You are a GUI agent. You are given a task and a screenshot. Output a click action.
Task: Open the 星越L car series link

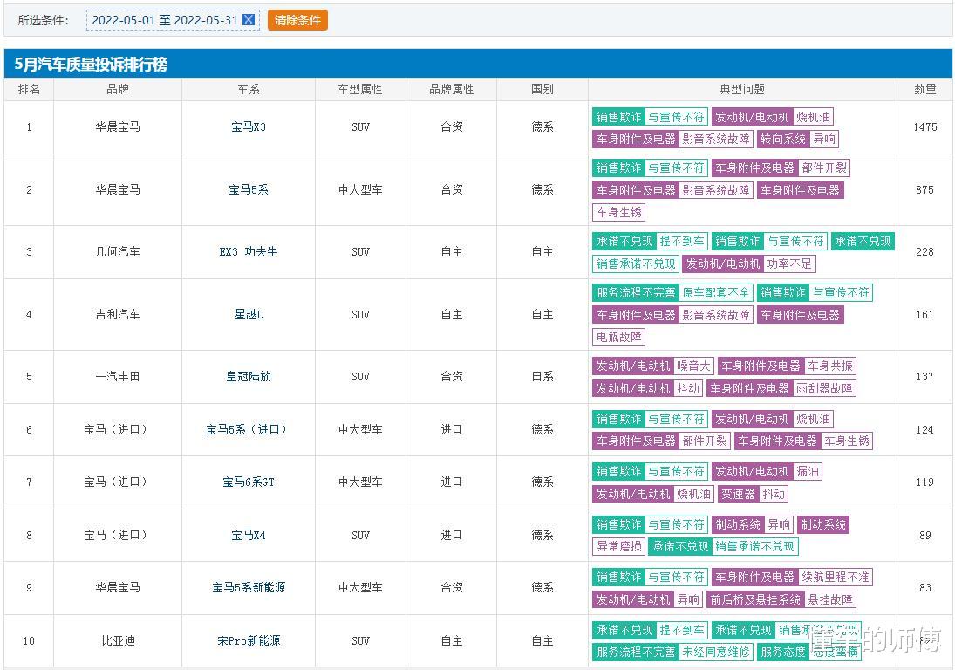coord(249,315)
